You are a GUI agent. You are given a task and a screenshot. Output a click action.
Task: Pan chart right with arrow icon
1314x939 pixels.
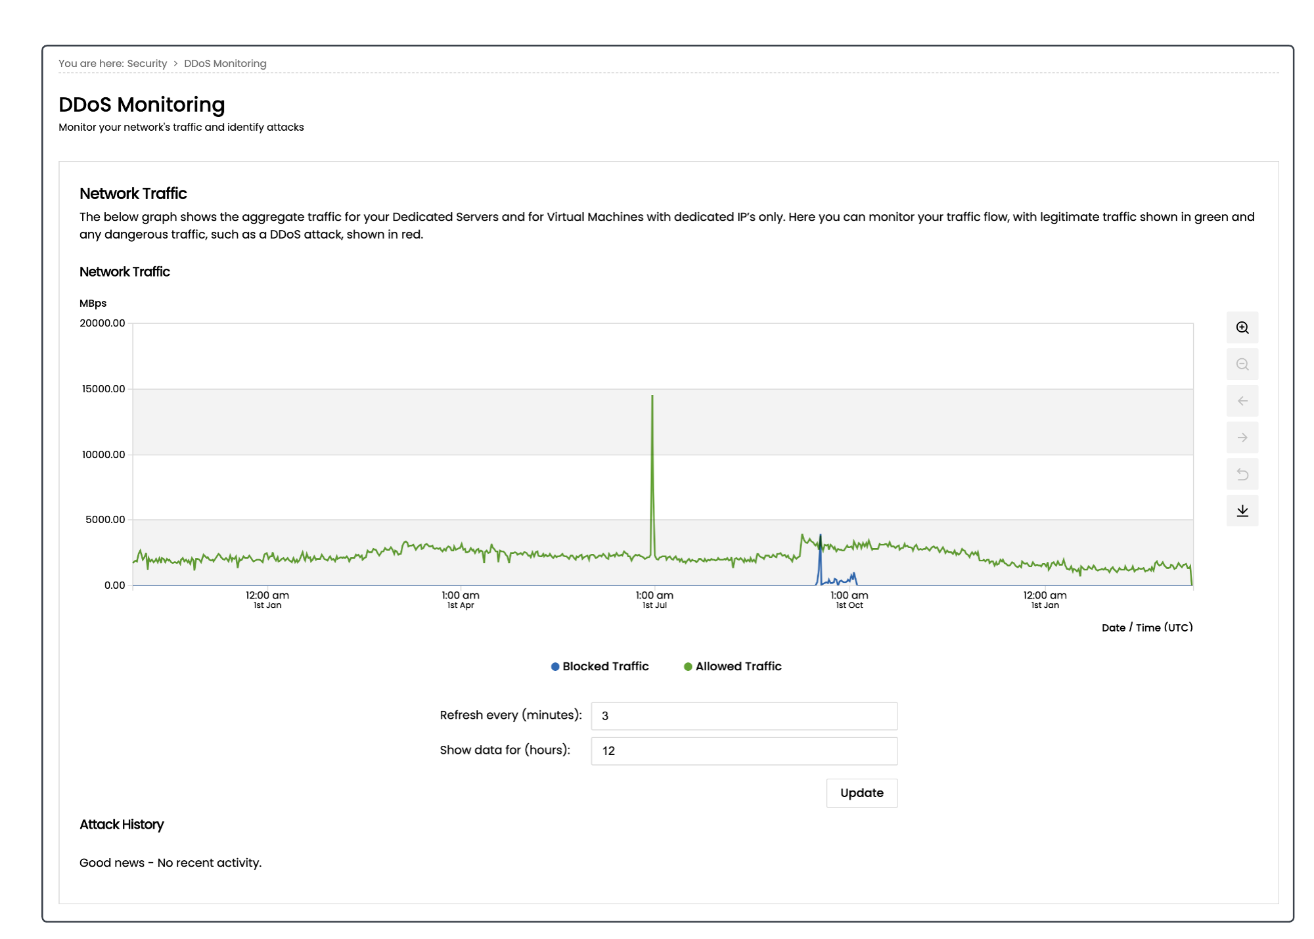(1242, 438)
